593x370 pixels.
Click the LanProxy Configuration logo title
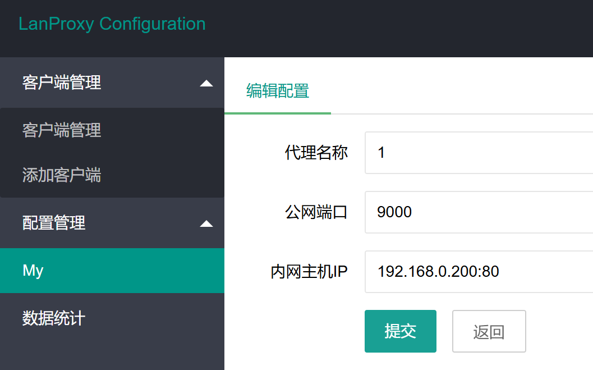112,24
